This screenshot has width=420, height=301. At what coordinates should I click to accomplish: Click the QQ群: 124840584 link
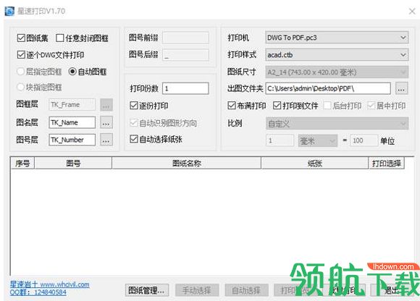pos(38,292)
